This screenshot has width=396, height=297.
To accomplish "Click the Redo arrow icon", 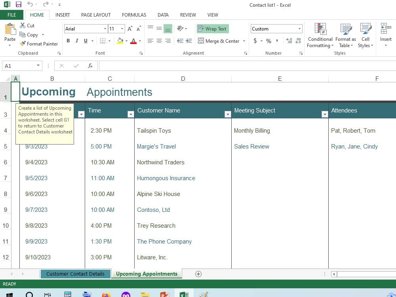I will [x=46, y=4].
